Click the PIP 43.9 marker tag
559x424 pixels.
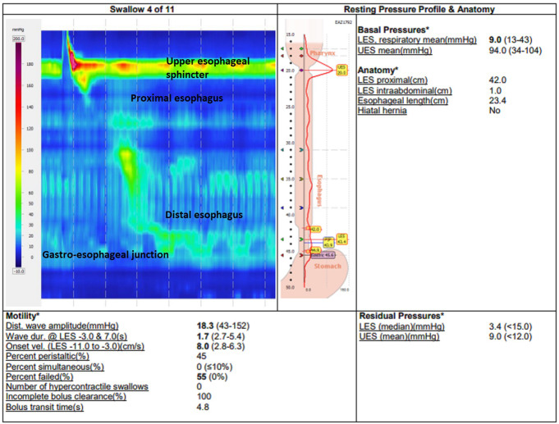tap(328, 242)
